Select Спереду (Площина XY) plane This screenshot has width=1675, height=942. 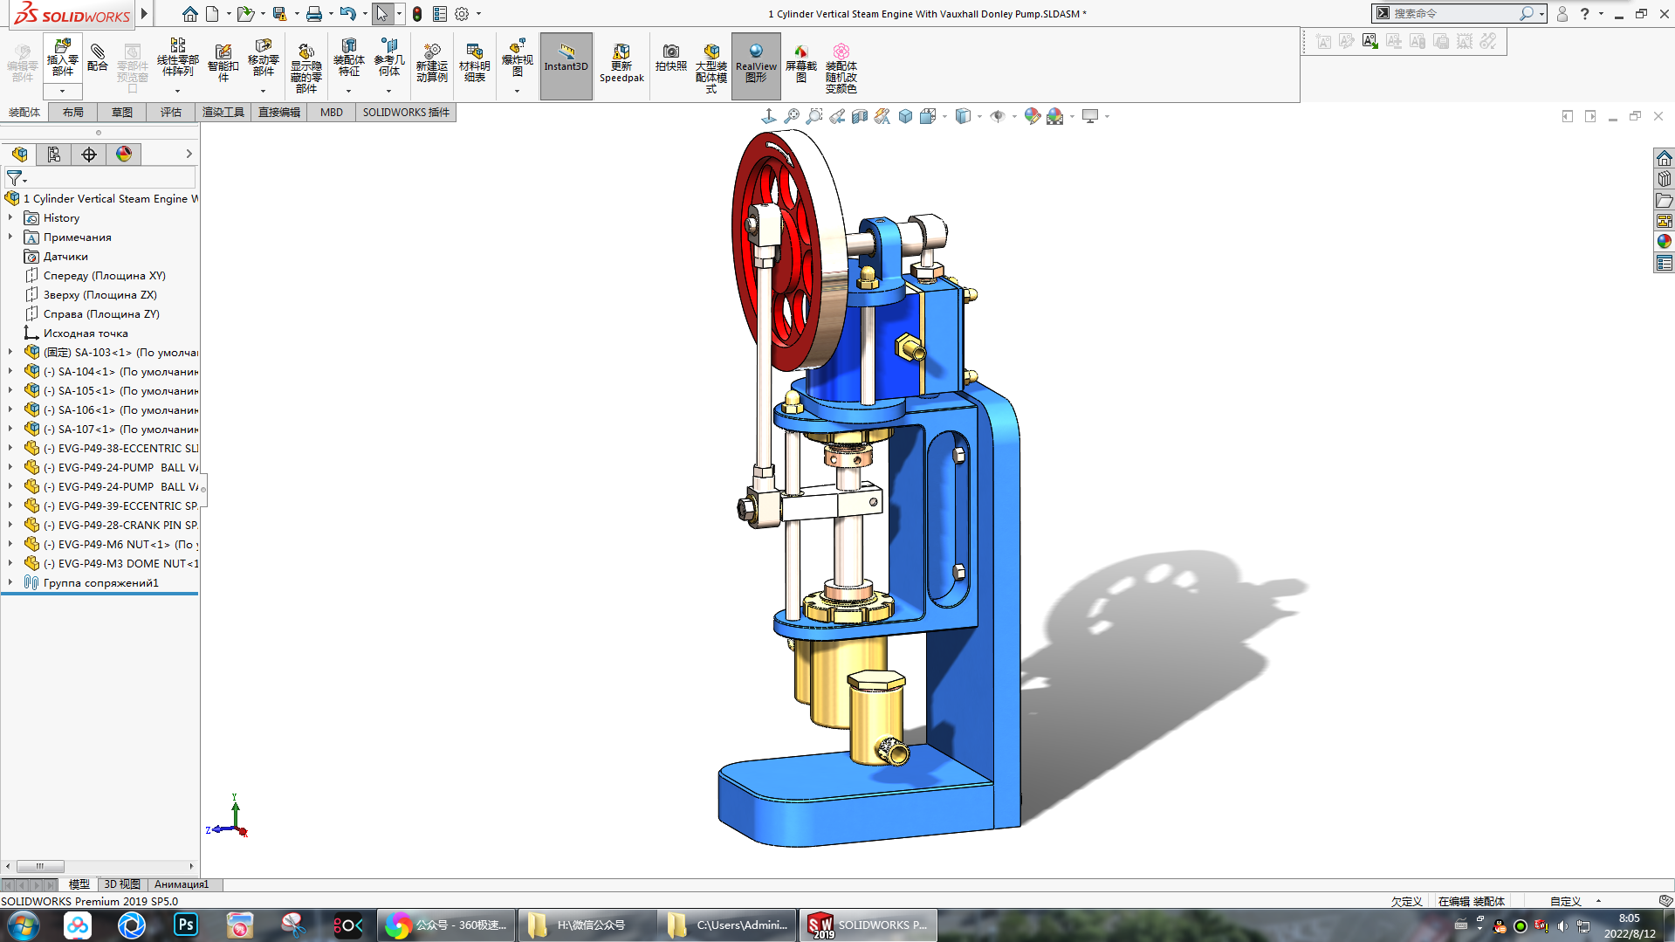(104, 276)
